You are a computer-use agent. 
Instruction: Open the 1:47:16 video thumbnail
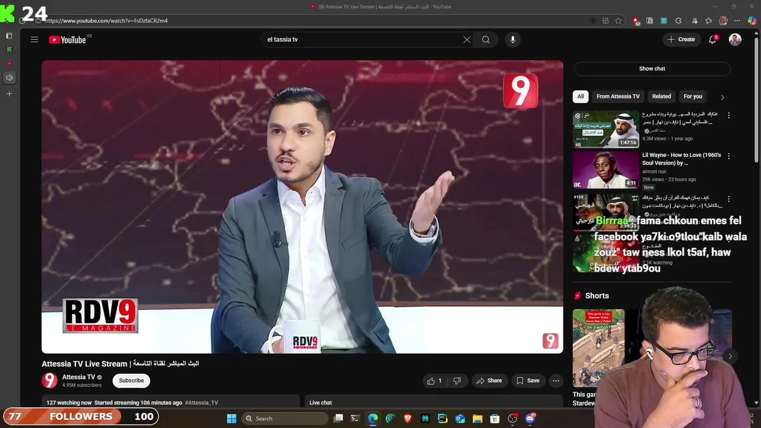click(x=606, y=129)
